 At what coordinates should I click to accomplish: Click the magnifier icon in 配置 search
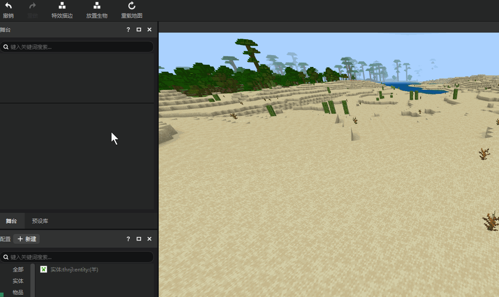[6, 257]
